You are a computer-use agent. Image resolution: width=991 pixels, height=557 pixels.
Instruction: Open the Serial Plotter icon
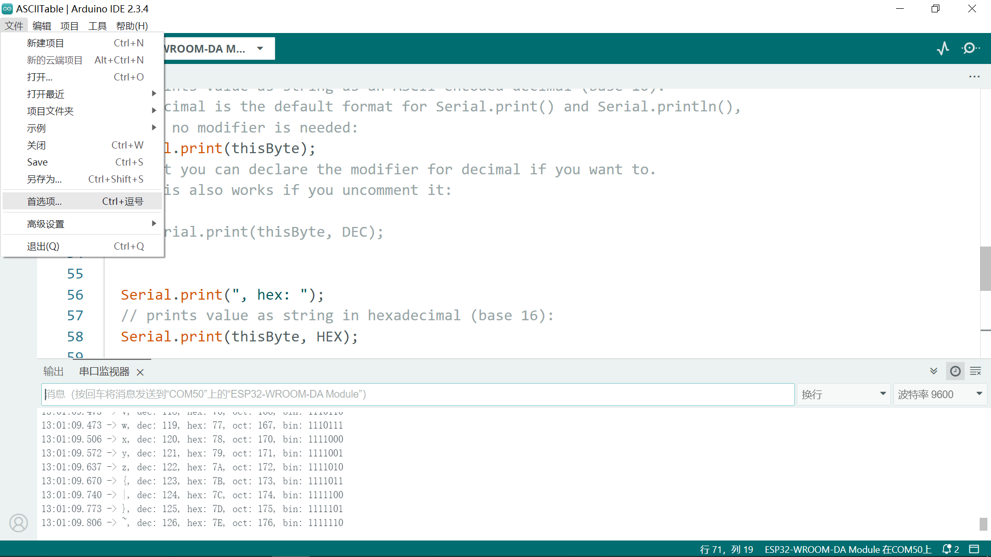point(943,48)
